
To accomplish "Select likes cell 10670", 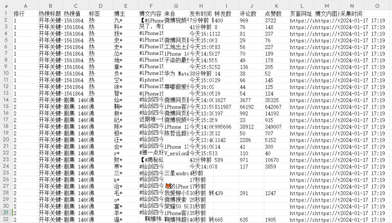I will tap(277, 160).
